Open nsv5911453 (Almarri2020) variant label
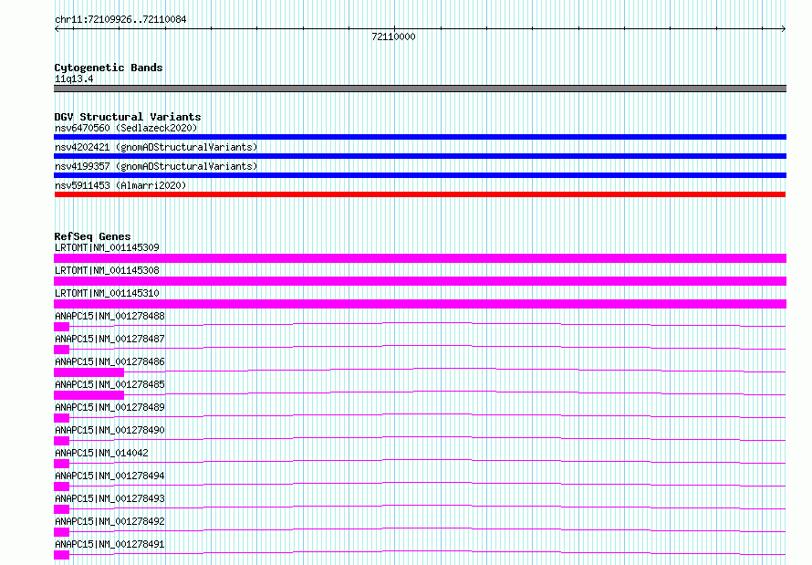The width and height of the screenshot is (812, 565). (x=120, y=185)
